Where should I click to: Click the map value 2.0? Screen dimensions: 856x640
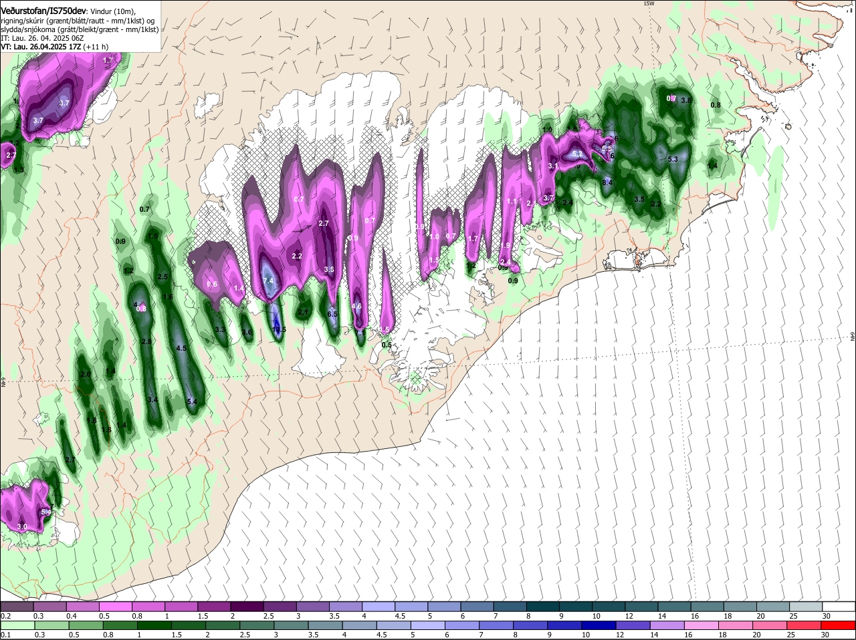tap(86, 374)
